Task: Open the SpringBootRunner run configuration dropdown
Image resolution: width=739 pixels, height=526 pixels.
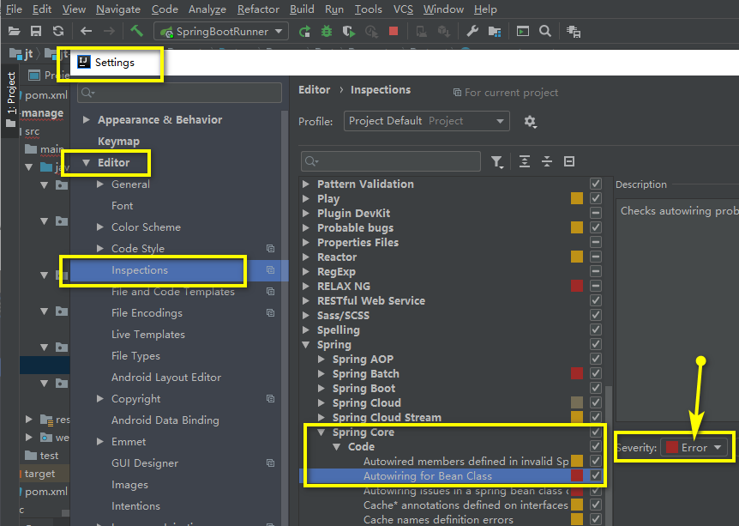Action: [221, 32]
